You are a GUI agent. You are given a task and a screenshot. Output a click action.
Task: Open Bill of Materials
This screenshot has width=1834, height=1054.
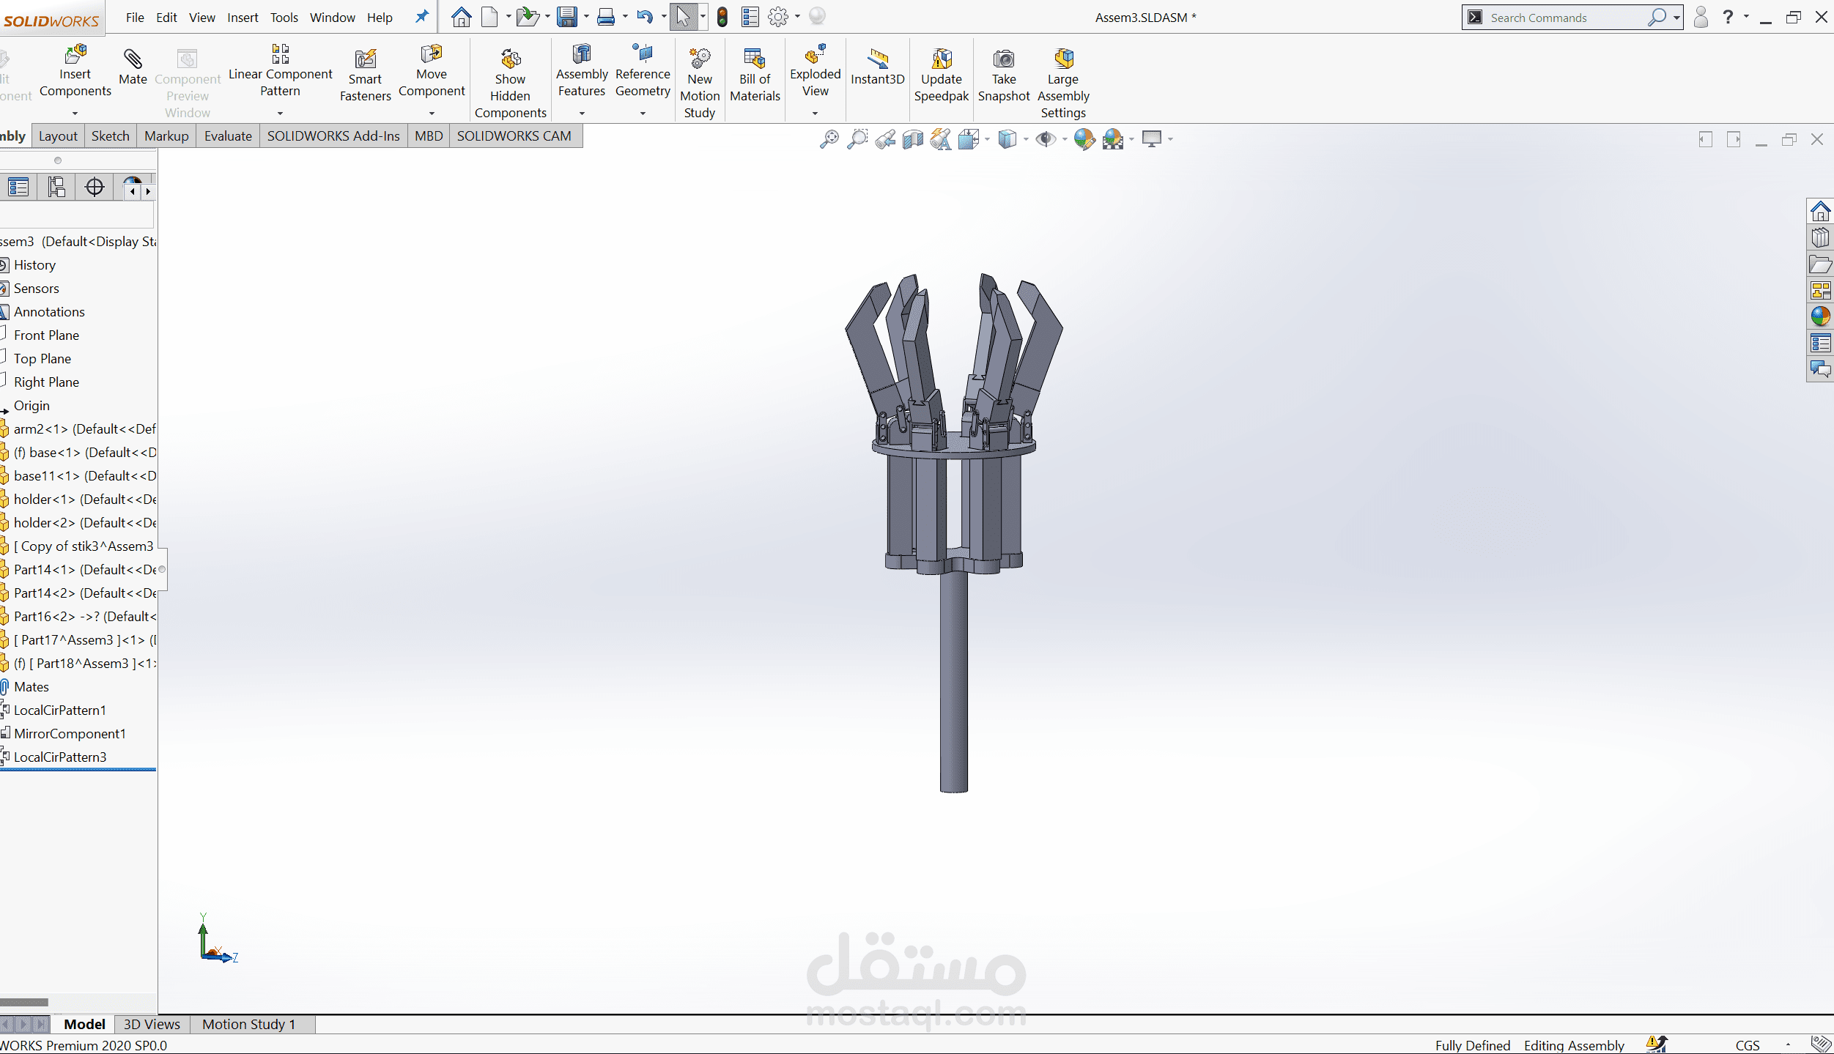pyautogui.click(x=755, y=75)
